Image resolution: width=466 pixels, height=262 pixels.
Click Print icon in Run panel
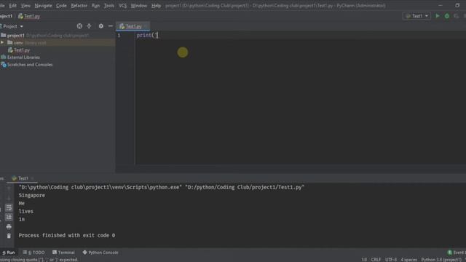tap(9, 226)
